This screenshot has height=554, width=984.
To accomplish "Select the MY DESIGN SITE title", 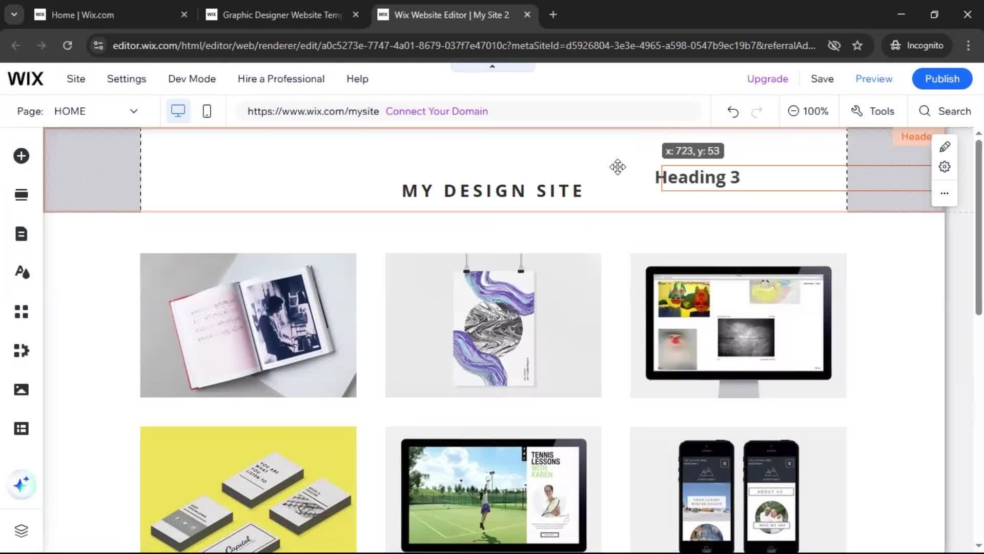I will coord(493,191).
